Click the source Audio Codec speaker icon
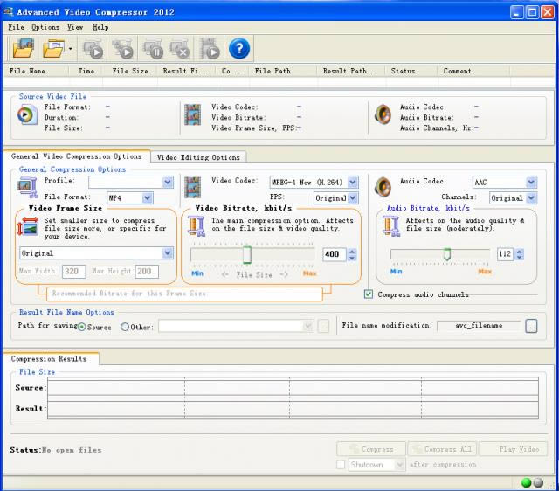This screenshot has width=559, height=491. point(383,114)
